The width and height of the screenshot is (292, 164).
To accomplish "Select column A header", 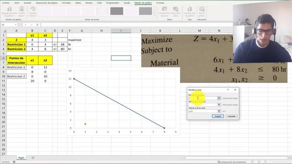I will tap(16, 31).
